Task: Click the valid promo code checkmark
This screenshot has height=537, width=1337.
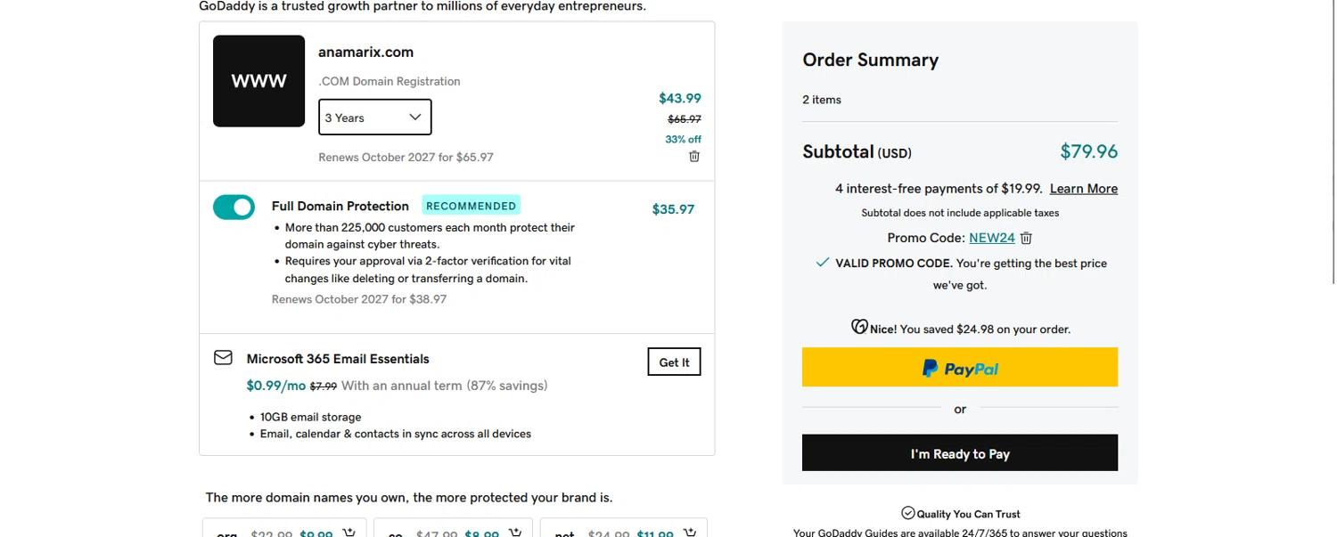Action: [823, 263]
